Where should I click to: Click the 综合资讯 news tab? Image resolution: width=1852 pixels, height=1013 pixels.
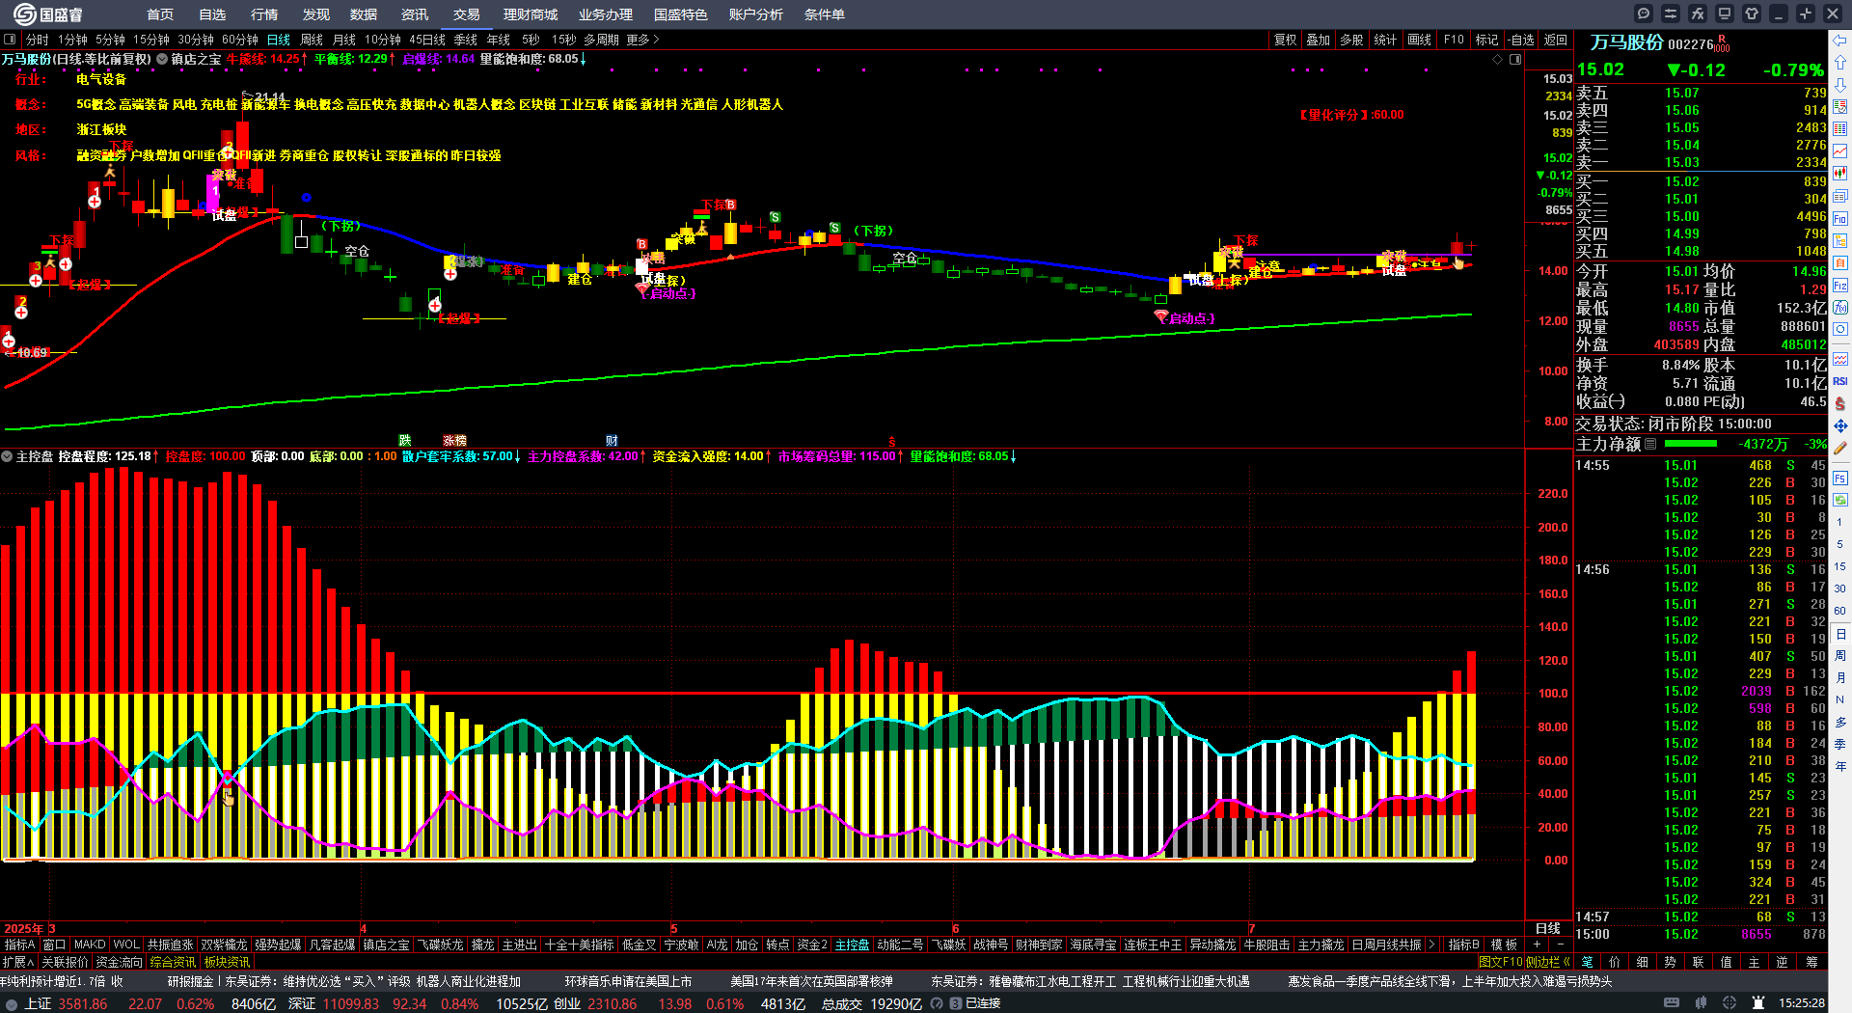[173, 962]
